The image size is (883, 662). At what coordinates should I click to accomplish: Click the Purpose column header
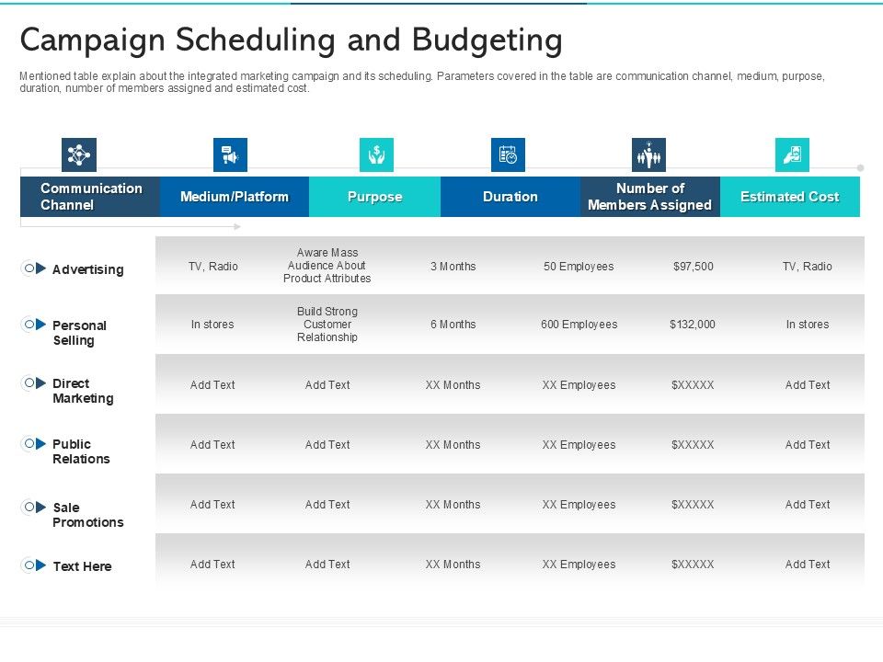point(374,197)
